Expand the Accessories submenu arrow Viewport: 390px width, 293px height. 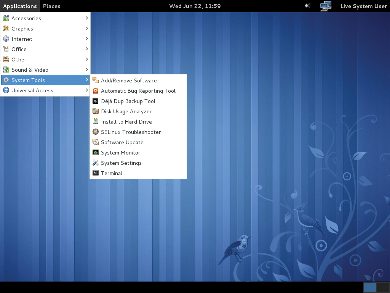point(87,18)
